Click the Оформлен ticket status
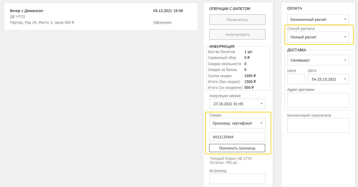This screenshot has width=358, height=187. tap(162, 23)
